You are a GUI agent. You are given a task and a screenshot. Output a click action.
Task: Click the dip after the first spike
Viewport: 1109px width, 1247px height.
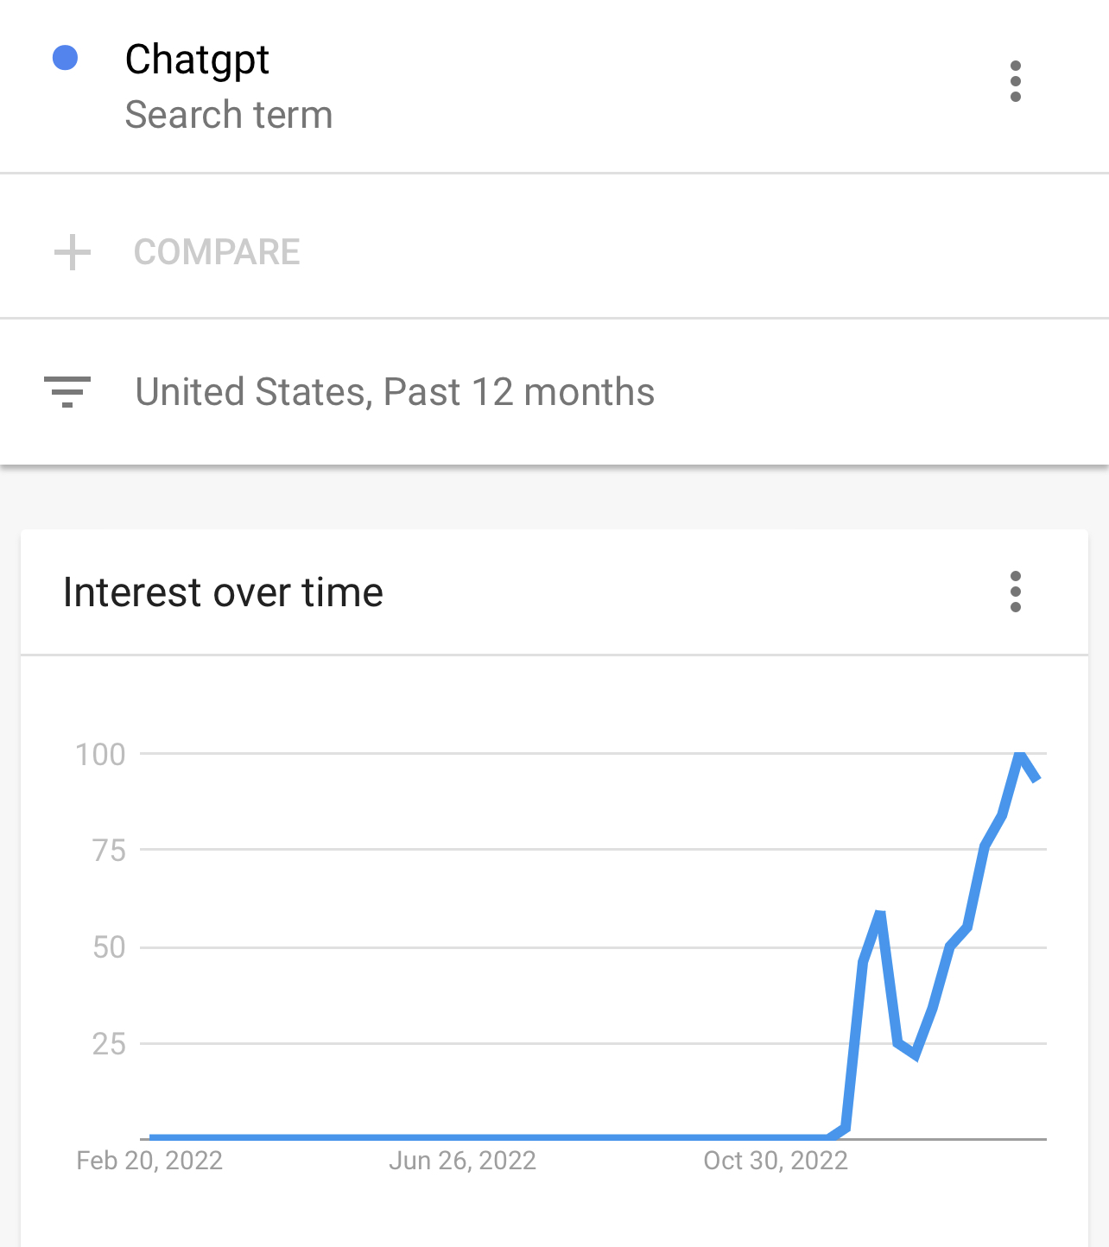coord(915,1054)
